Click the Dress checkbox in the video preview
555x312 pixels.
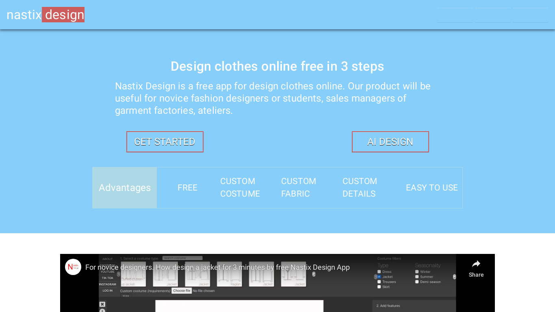click(x=379, y=272)
